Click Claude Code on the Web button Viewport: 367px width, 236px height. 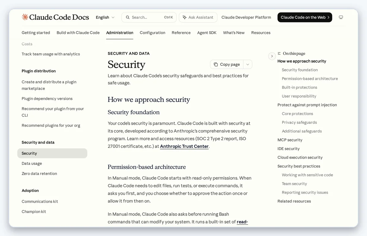[x=305, y=17]
